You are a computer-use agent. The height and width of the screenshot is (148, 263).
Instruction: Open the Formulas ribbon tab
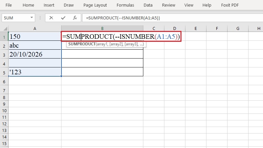click(x=125, y=5)
